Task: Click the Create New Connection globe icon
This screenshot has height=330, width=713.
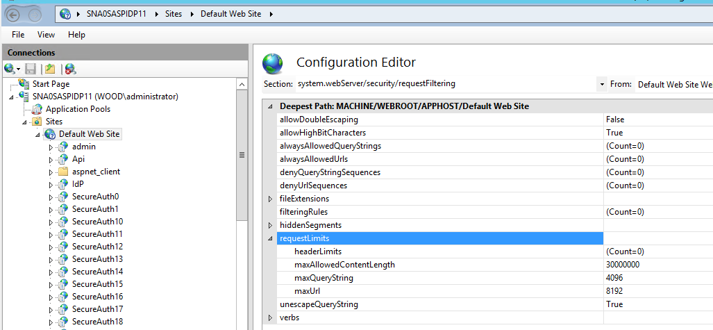Action: pos(10,69)
